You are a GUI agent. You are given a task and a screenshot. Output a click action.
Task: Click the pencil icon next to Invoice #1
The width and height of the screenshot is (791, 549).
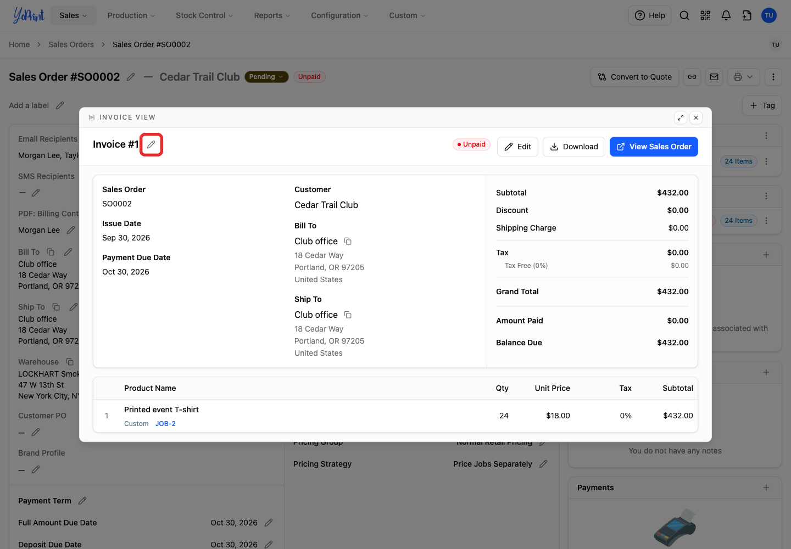pyautogui.click(x=151, y=144)
